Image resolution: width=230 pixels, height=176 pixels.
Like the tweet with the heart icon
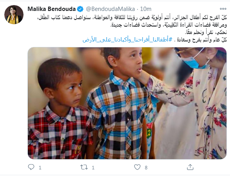137,167
